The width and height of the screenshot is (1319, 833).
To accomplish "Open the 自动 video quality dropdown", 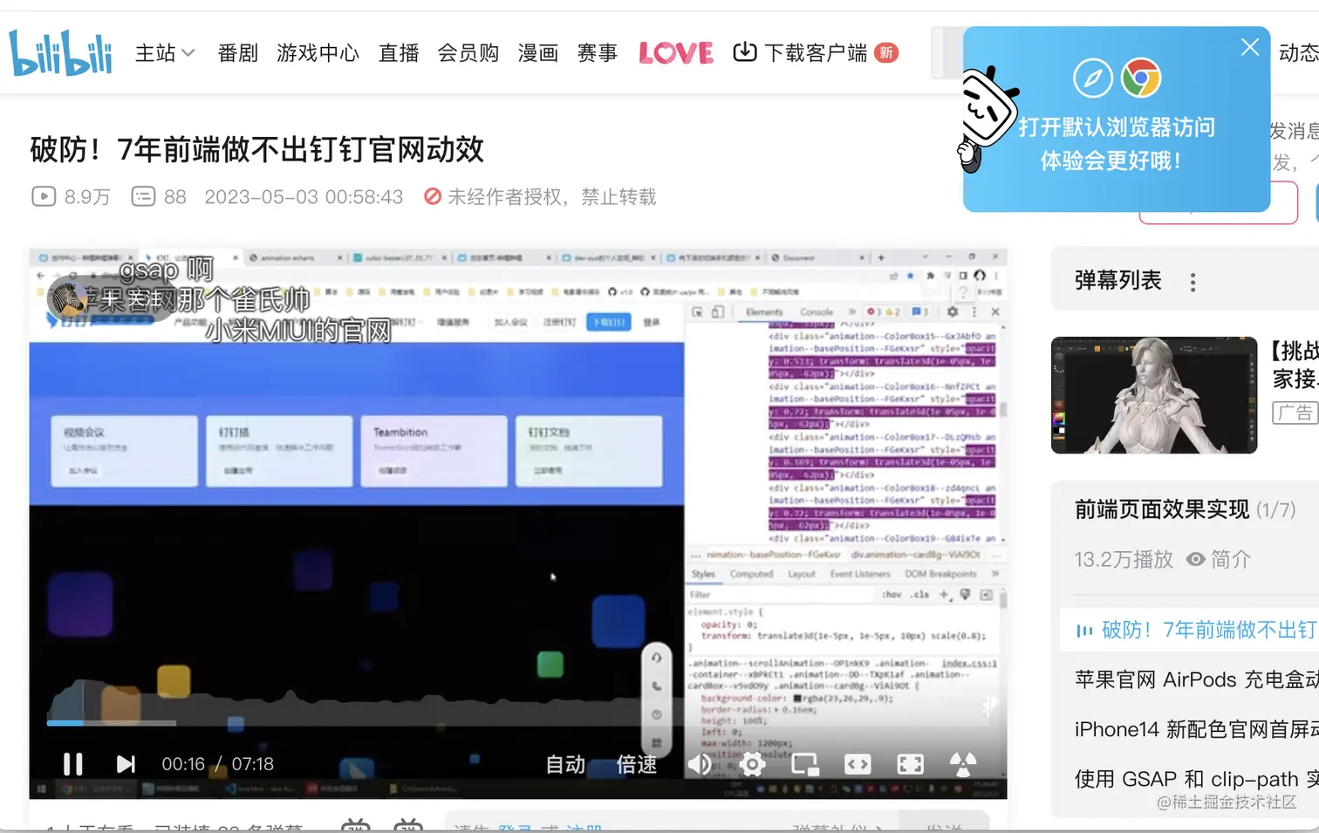I will point(564,763).
